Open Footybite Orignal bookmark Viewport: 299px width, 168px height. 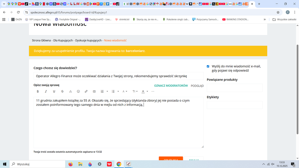68,19
